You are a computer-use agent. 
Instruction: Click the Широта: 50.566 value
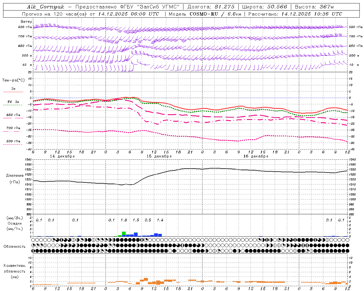tap(264, 7)
